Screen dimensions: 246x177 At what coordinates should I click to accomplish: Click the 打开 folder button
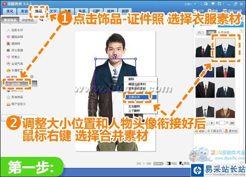(x=198, y=11)
